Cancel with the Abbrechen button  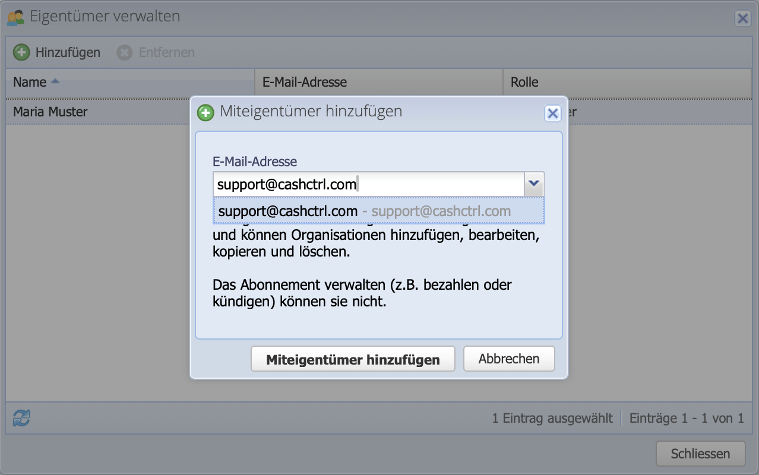(508, 359)
